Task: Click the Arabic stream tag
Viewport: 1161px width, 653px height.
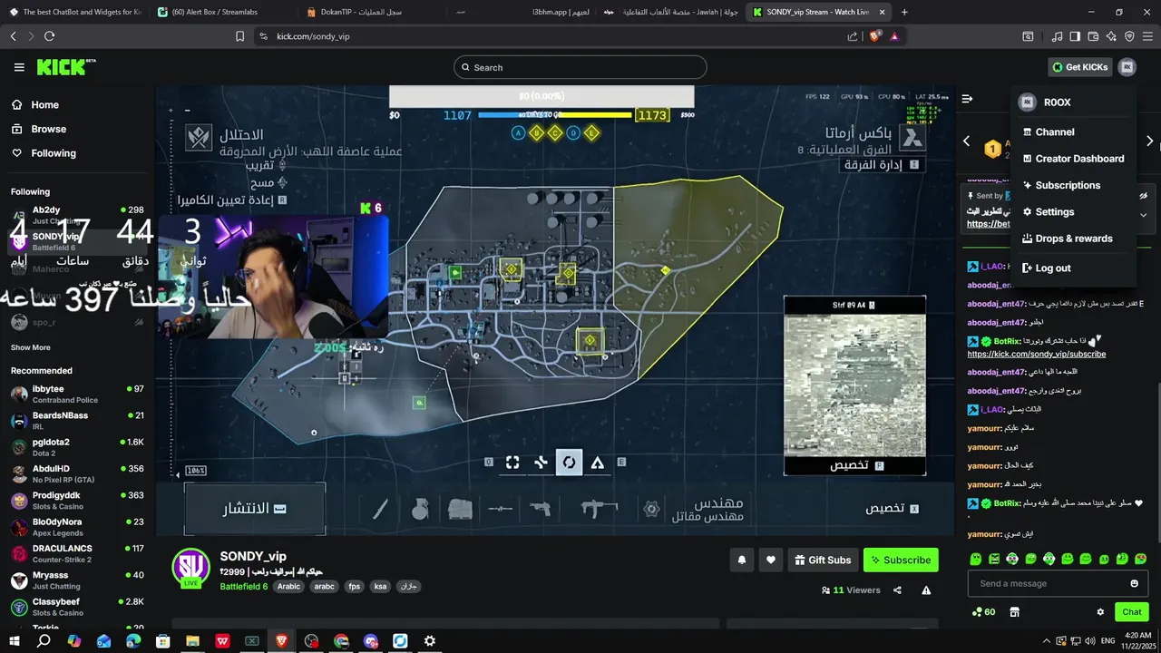Action: click(x=288, y=587)
